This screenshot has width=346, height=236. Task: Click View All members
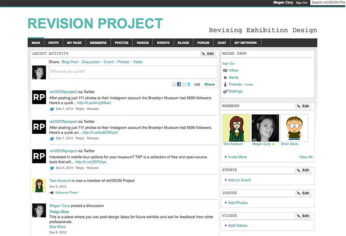pyautogui.click(x=306, y=157)
